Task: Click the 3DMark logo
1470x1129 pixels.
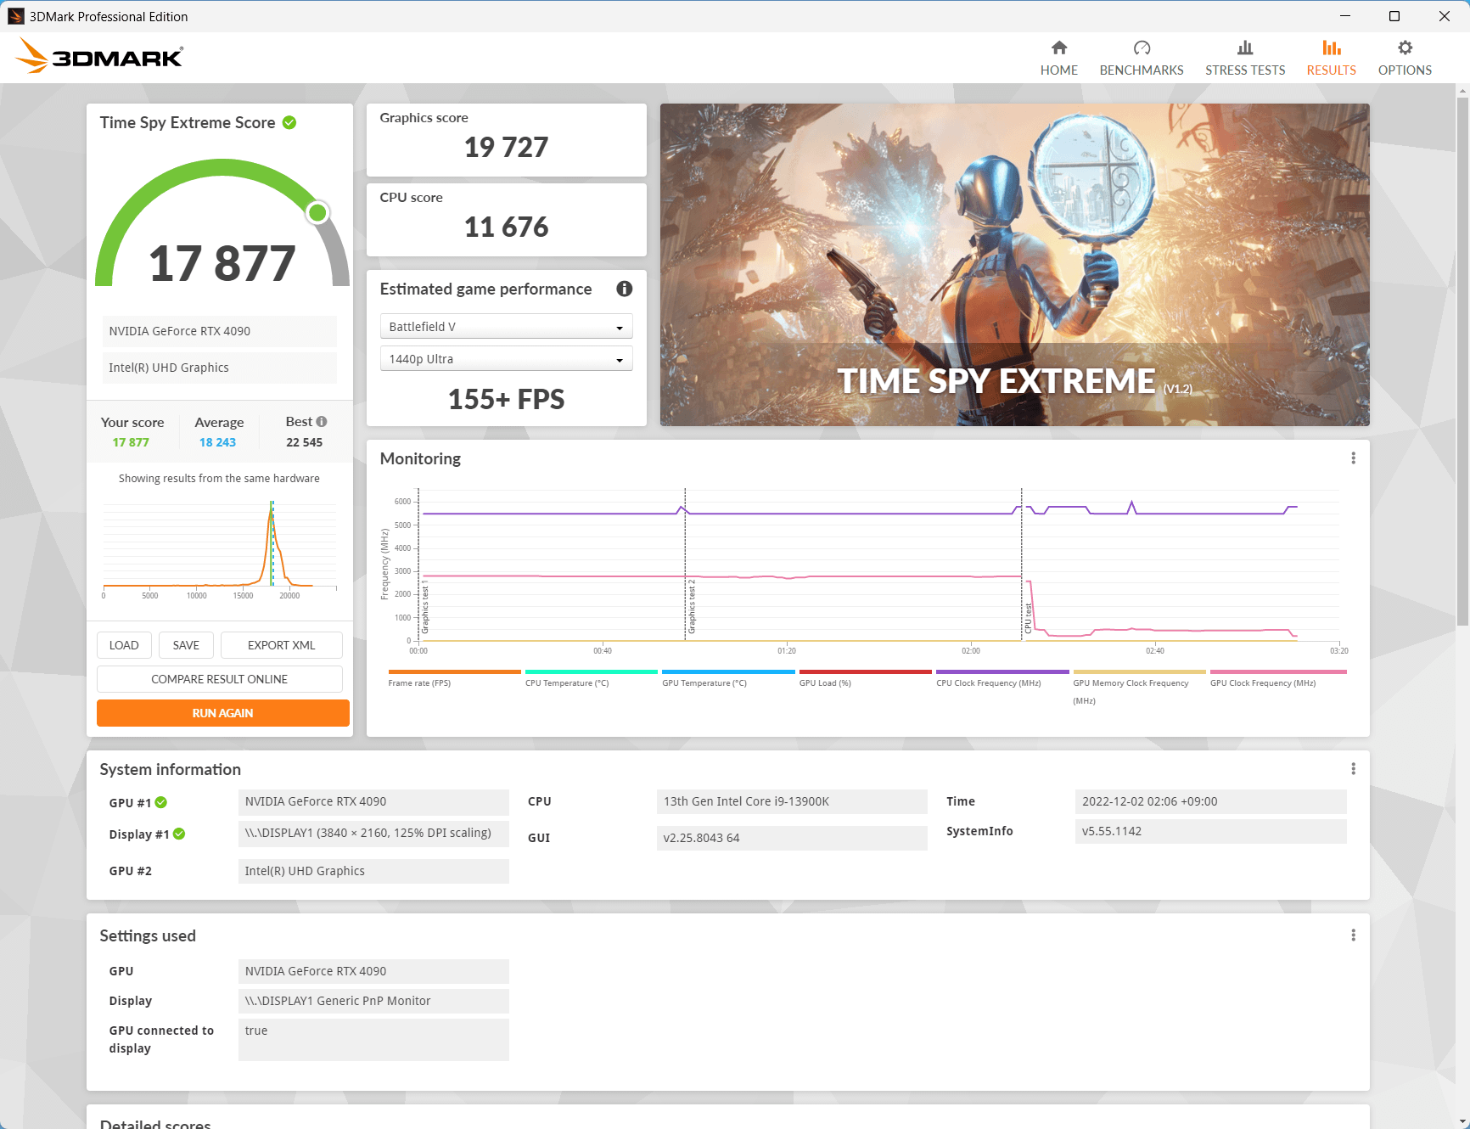Action: tap(99, 56)
